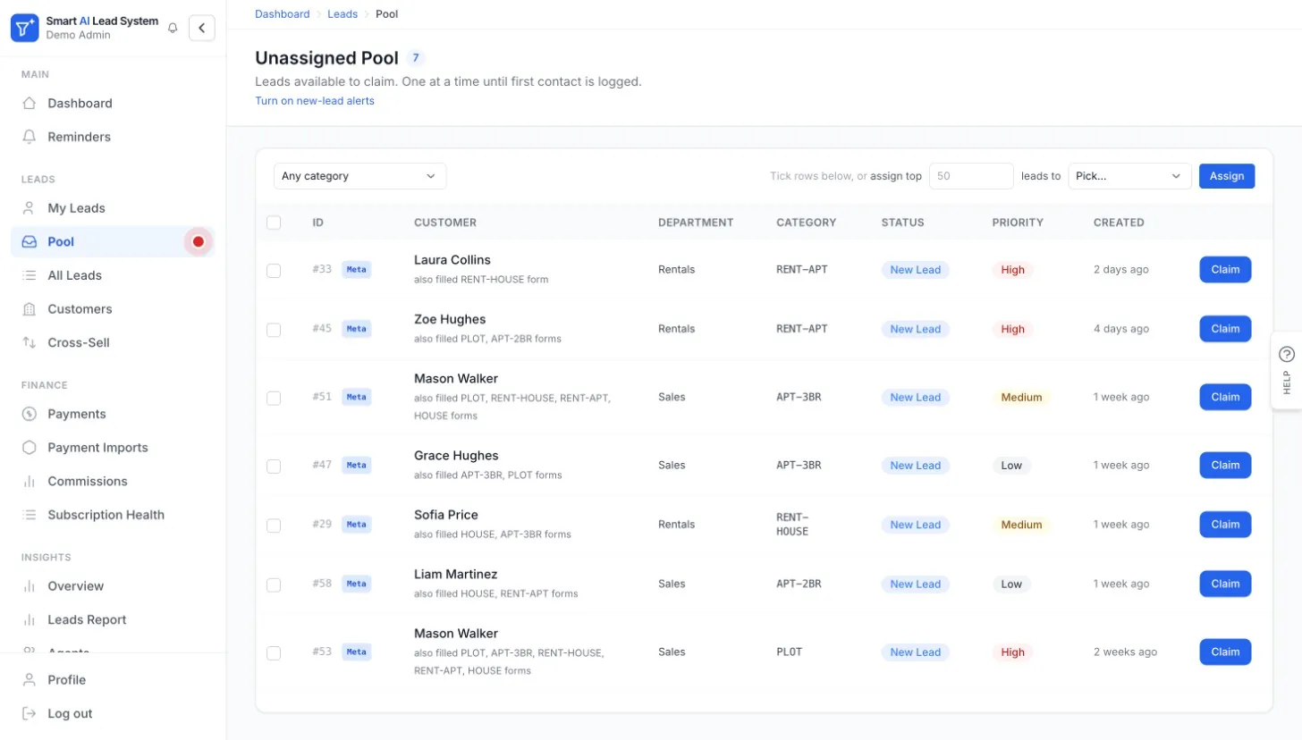The height and width of the screenshot is (740, 1302).
Task: Click the RENT-HOUSE category cell for Sofia Price
Action: pos(792,525)
